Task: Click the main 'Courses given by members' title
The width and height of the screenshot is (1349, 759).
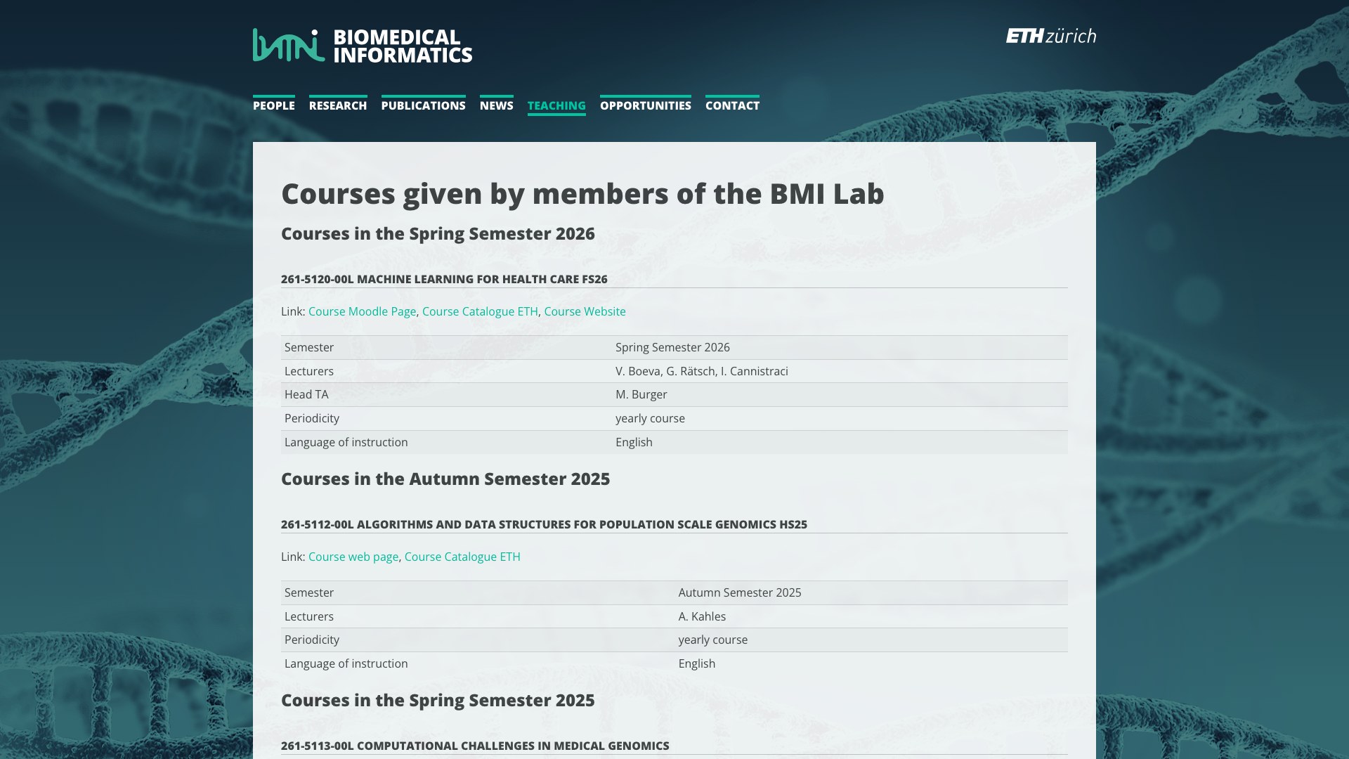Action: coord(582,193)
